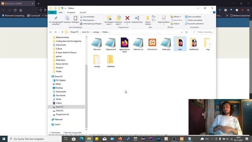Viewport: 252px width, 142px height.
Task: Click Nichts auswählen
Action: tap(194, 20)
